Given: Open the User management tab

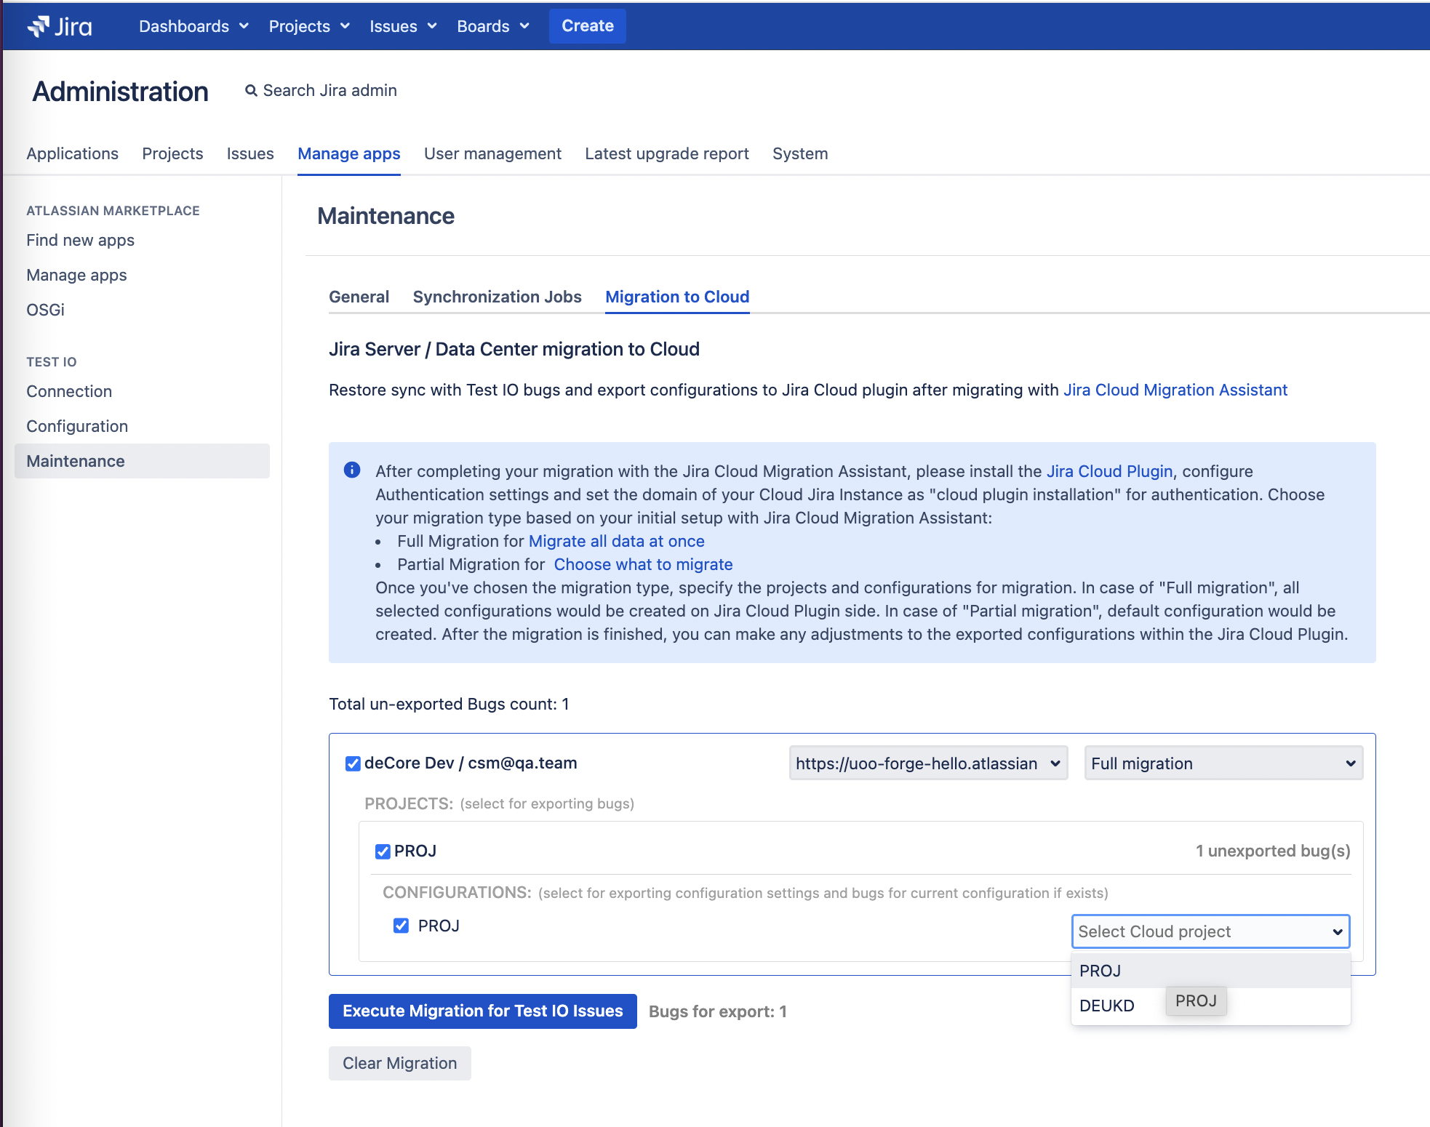Looking at the screenshot, I should [492, 153].
